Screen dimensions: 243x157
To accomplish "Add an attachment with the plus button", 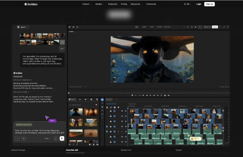I will pos(18,138).
